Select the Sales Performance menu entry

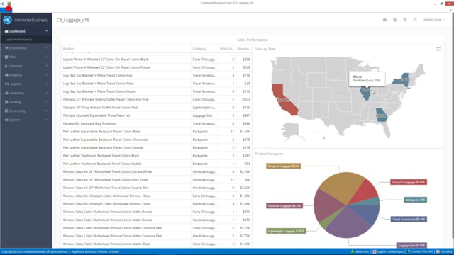20,40
